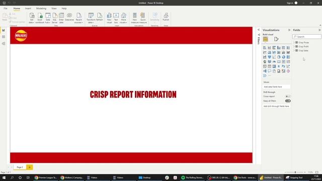Click the Add data fields here well
Image resolution: width=322 pixels, height=181 pixels.
[x=276, y=87]
